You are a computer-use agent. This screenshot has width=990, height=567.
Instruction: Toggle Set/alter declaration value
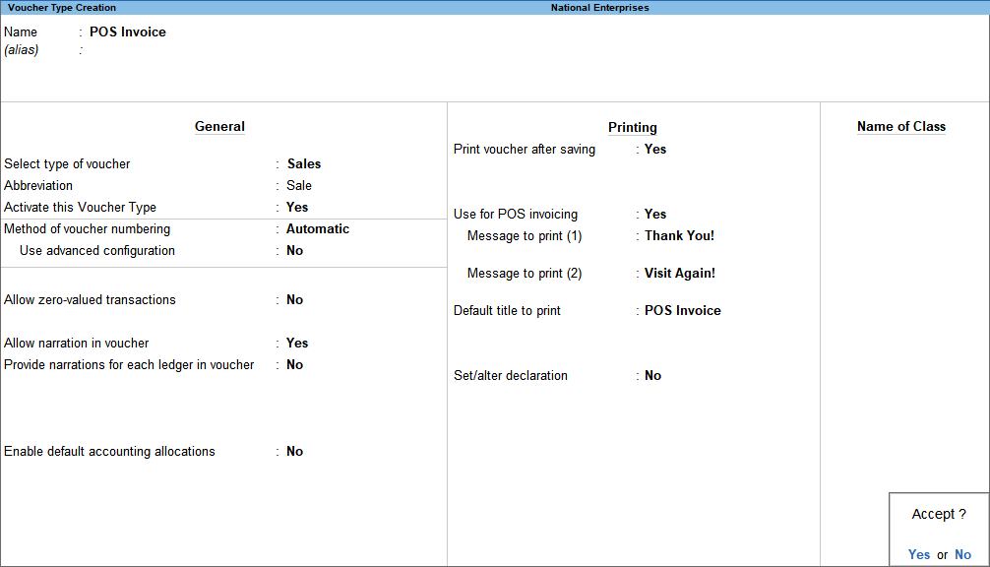pyautogui.click(x=652, y=376)
